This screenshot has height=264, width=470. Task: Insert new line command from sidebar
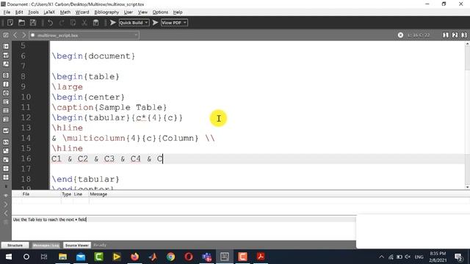tap(6, 131)
